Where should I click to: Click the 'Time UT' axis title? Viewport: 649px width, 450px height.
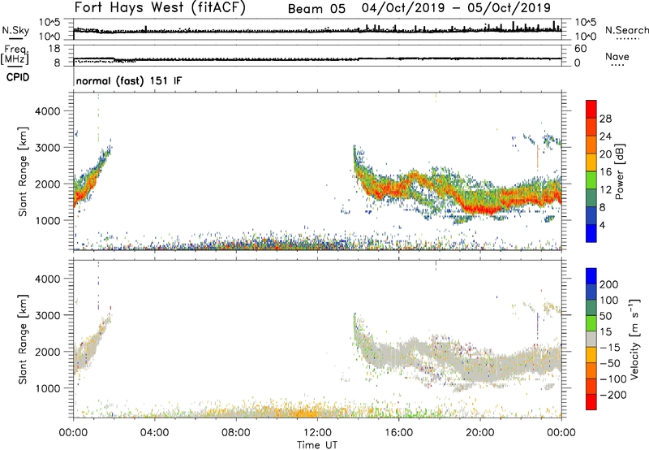pos(317,444)
